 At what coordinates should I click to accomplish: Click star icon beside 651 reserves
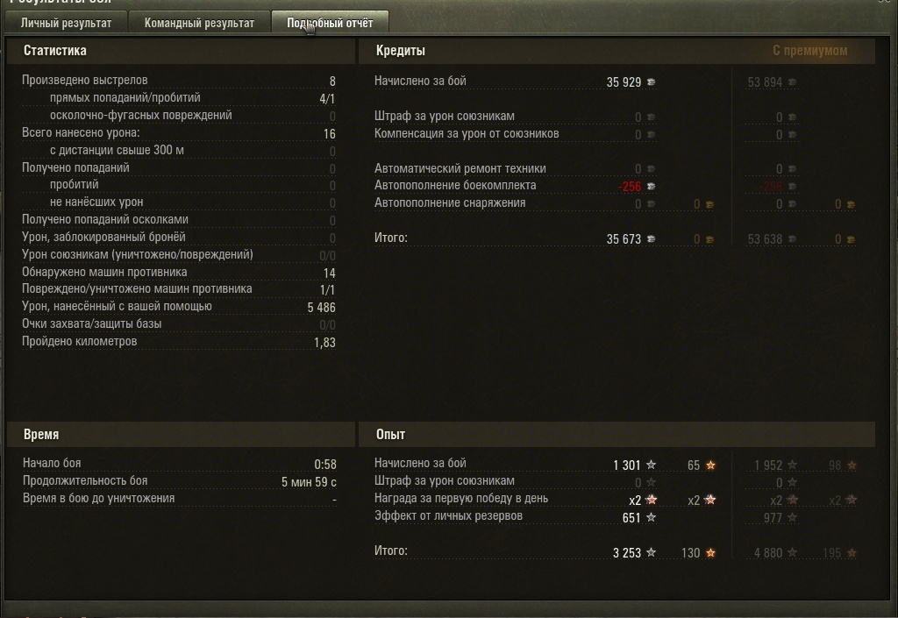[652, 517]
